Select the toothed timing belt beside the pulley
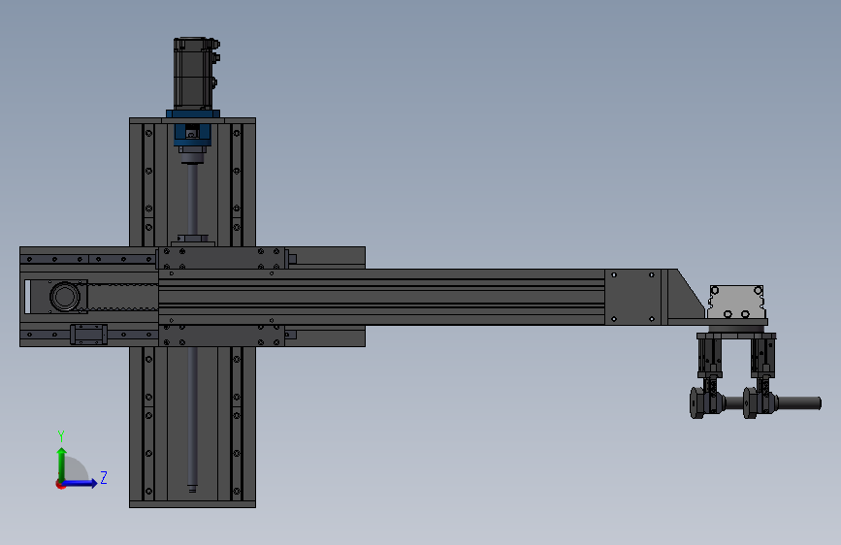 click(123, 297)
